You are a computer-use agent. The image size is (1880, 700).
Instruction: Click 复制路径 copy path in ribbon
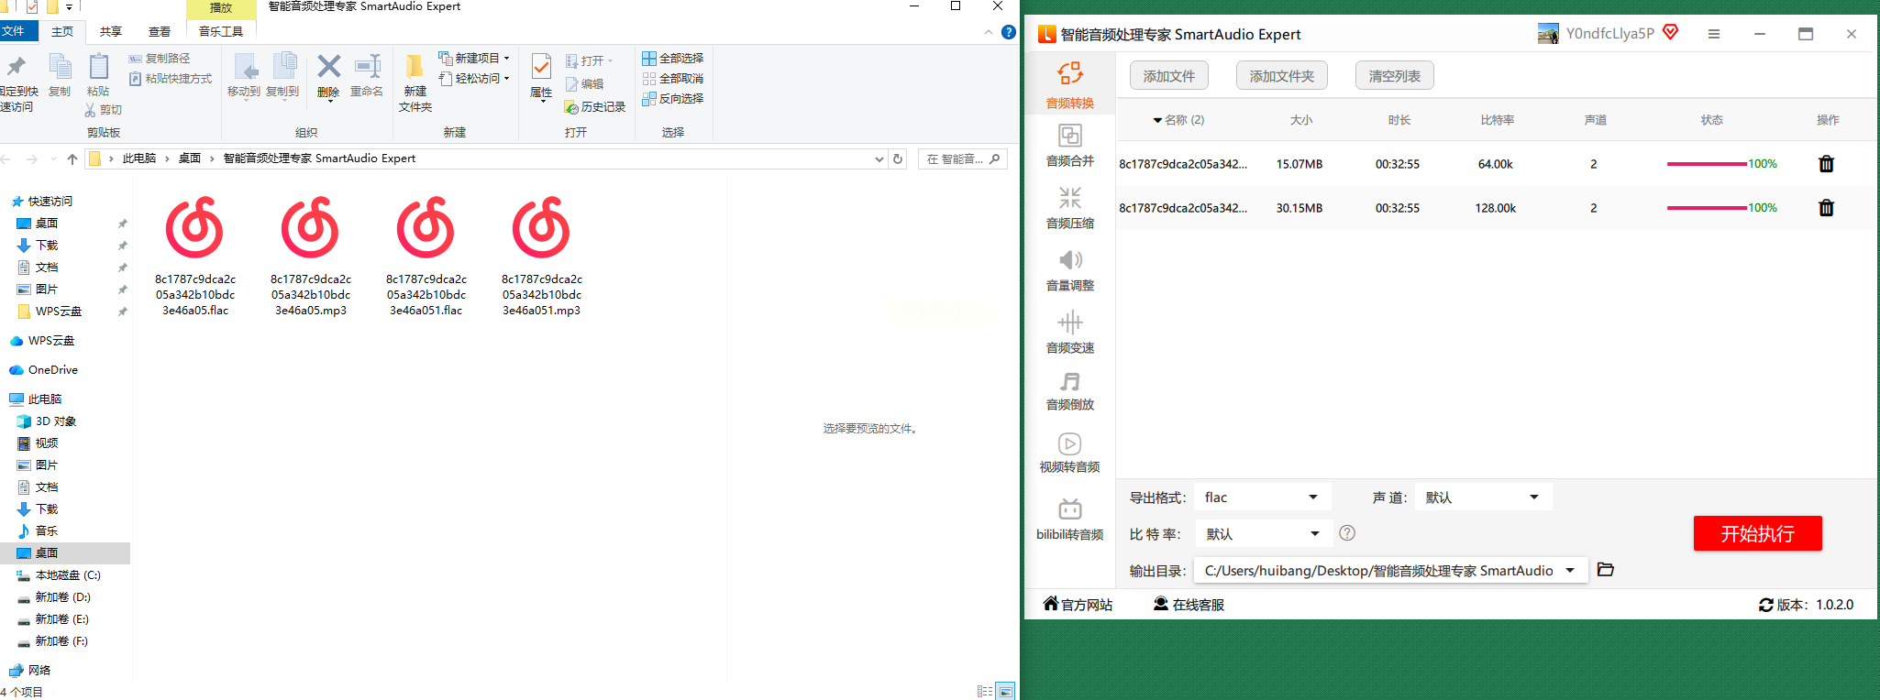(x=160, y=58)
